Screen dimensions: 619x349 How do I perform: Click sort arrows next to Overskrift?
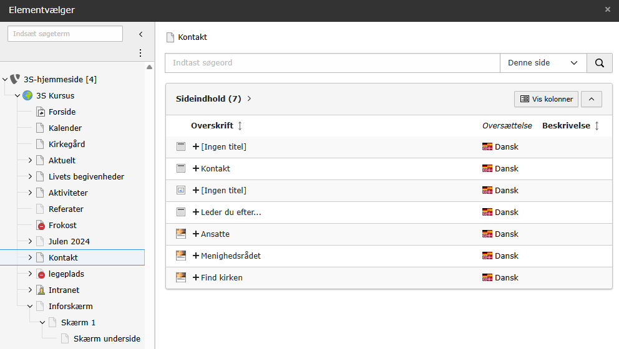pos(240,126)
